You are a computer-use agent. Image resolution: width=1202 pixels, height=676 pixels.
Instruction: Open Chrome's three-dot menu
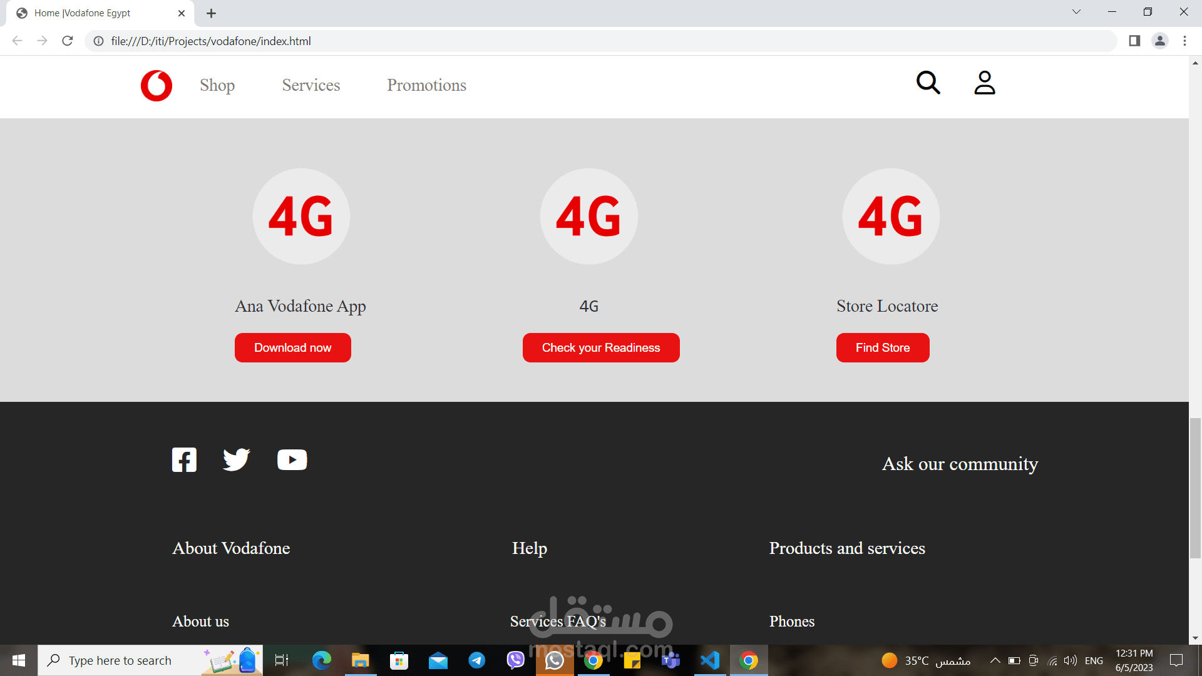click(1184, 41)
